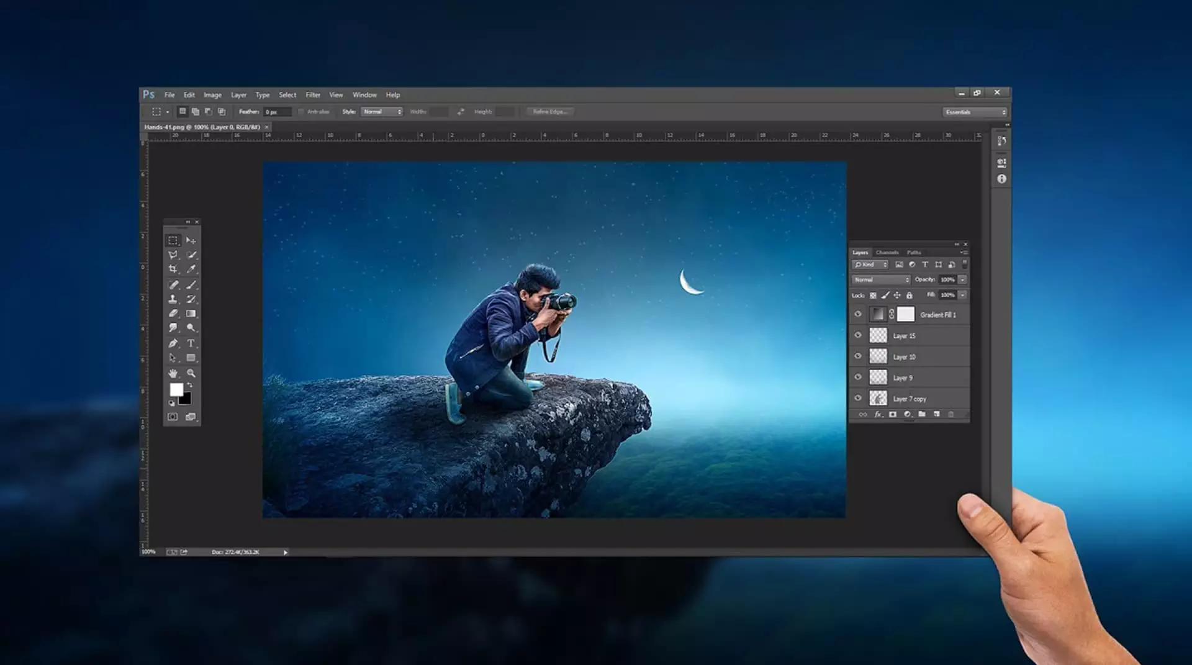Click the Refine Edge button

tap(550, 112)
